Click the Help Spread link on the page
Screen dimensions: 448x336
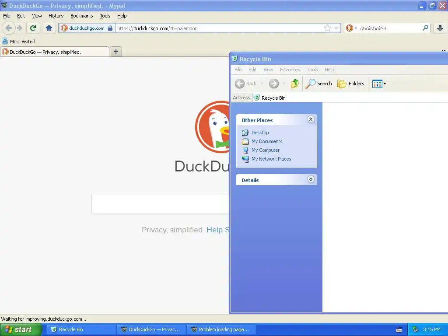[x=218, y=230]
